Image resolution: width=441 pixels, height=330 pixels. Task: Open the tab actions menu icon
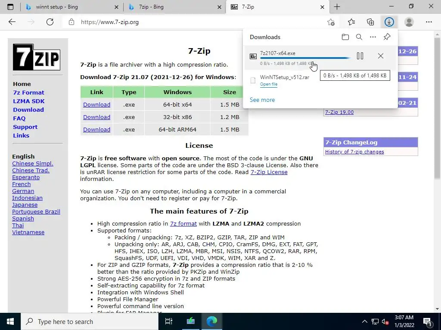click(10, 7)
